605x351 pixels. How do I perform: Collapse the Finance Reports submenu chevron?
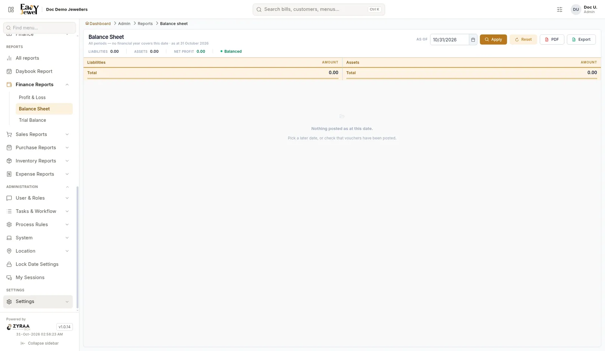[67, 85]
